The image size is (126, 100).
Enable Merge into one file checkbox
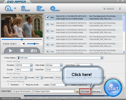point(24,85)
